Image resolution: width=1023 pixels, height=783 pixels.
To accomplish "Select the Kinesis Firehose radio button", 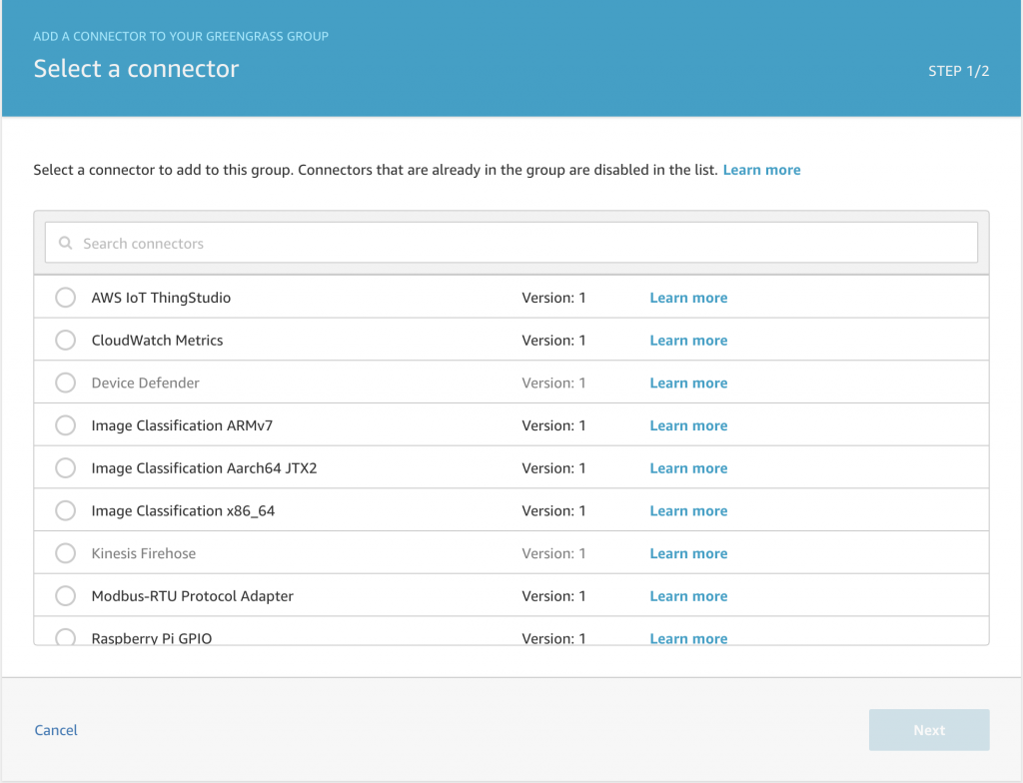I will (x=65, y=553).
